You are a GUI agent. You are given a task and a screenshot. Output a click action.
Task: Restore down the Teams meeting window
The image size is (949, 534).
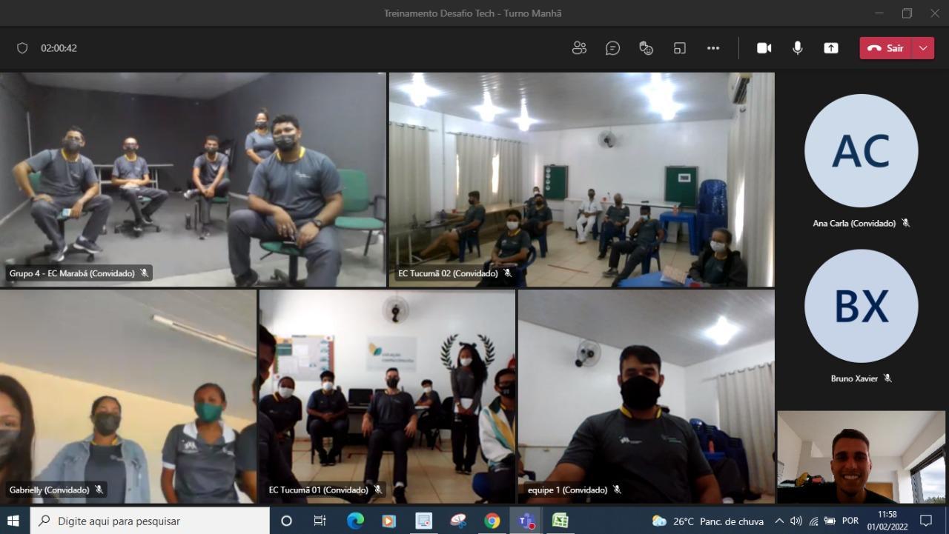907,13
